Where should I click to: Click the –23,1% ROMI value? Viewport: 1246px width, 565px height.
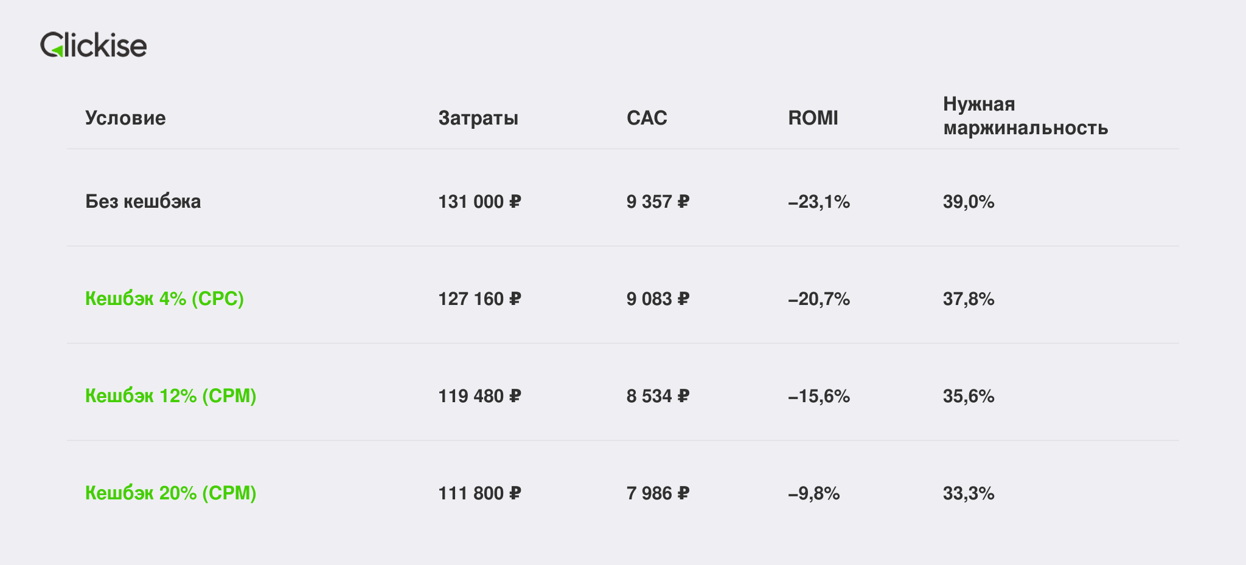819,202
